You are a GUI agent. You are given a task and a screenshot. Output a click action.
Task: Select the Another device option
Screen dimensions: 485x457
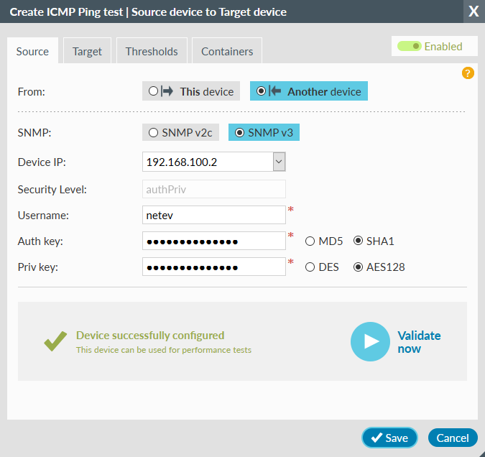pos(309,91)
